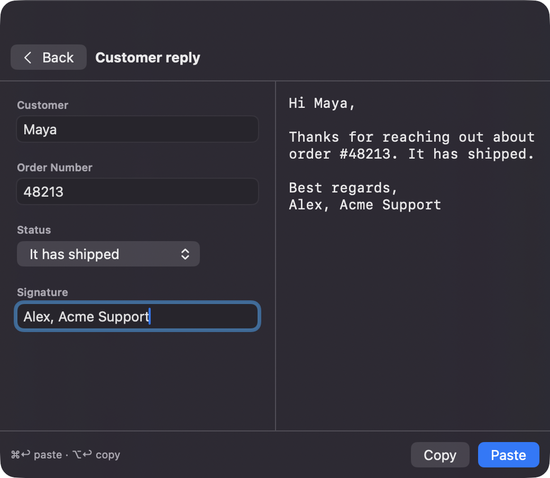Copy the generated reply

coord(440,455)
